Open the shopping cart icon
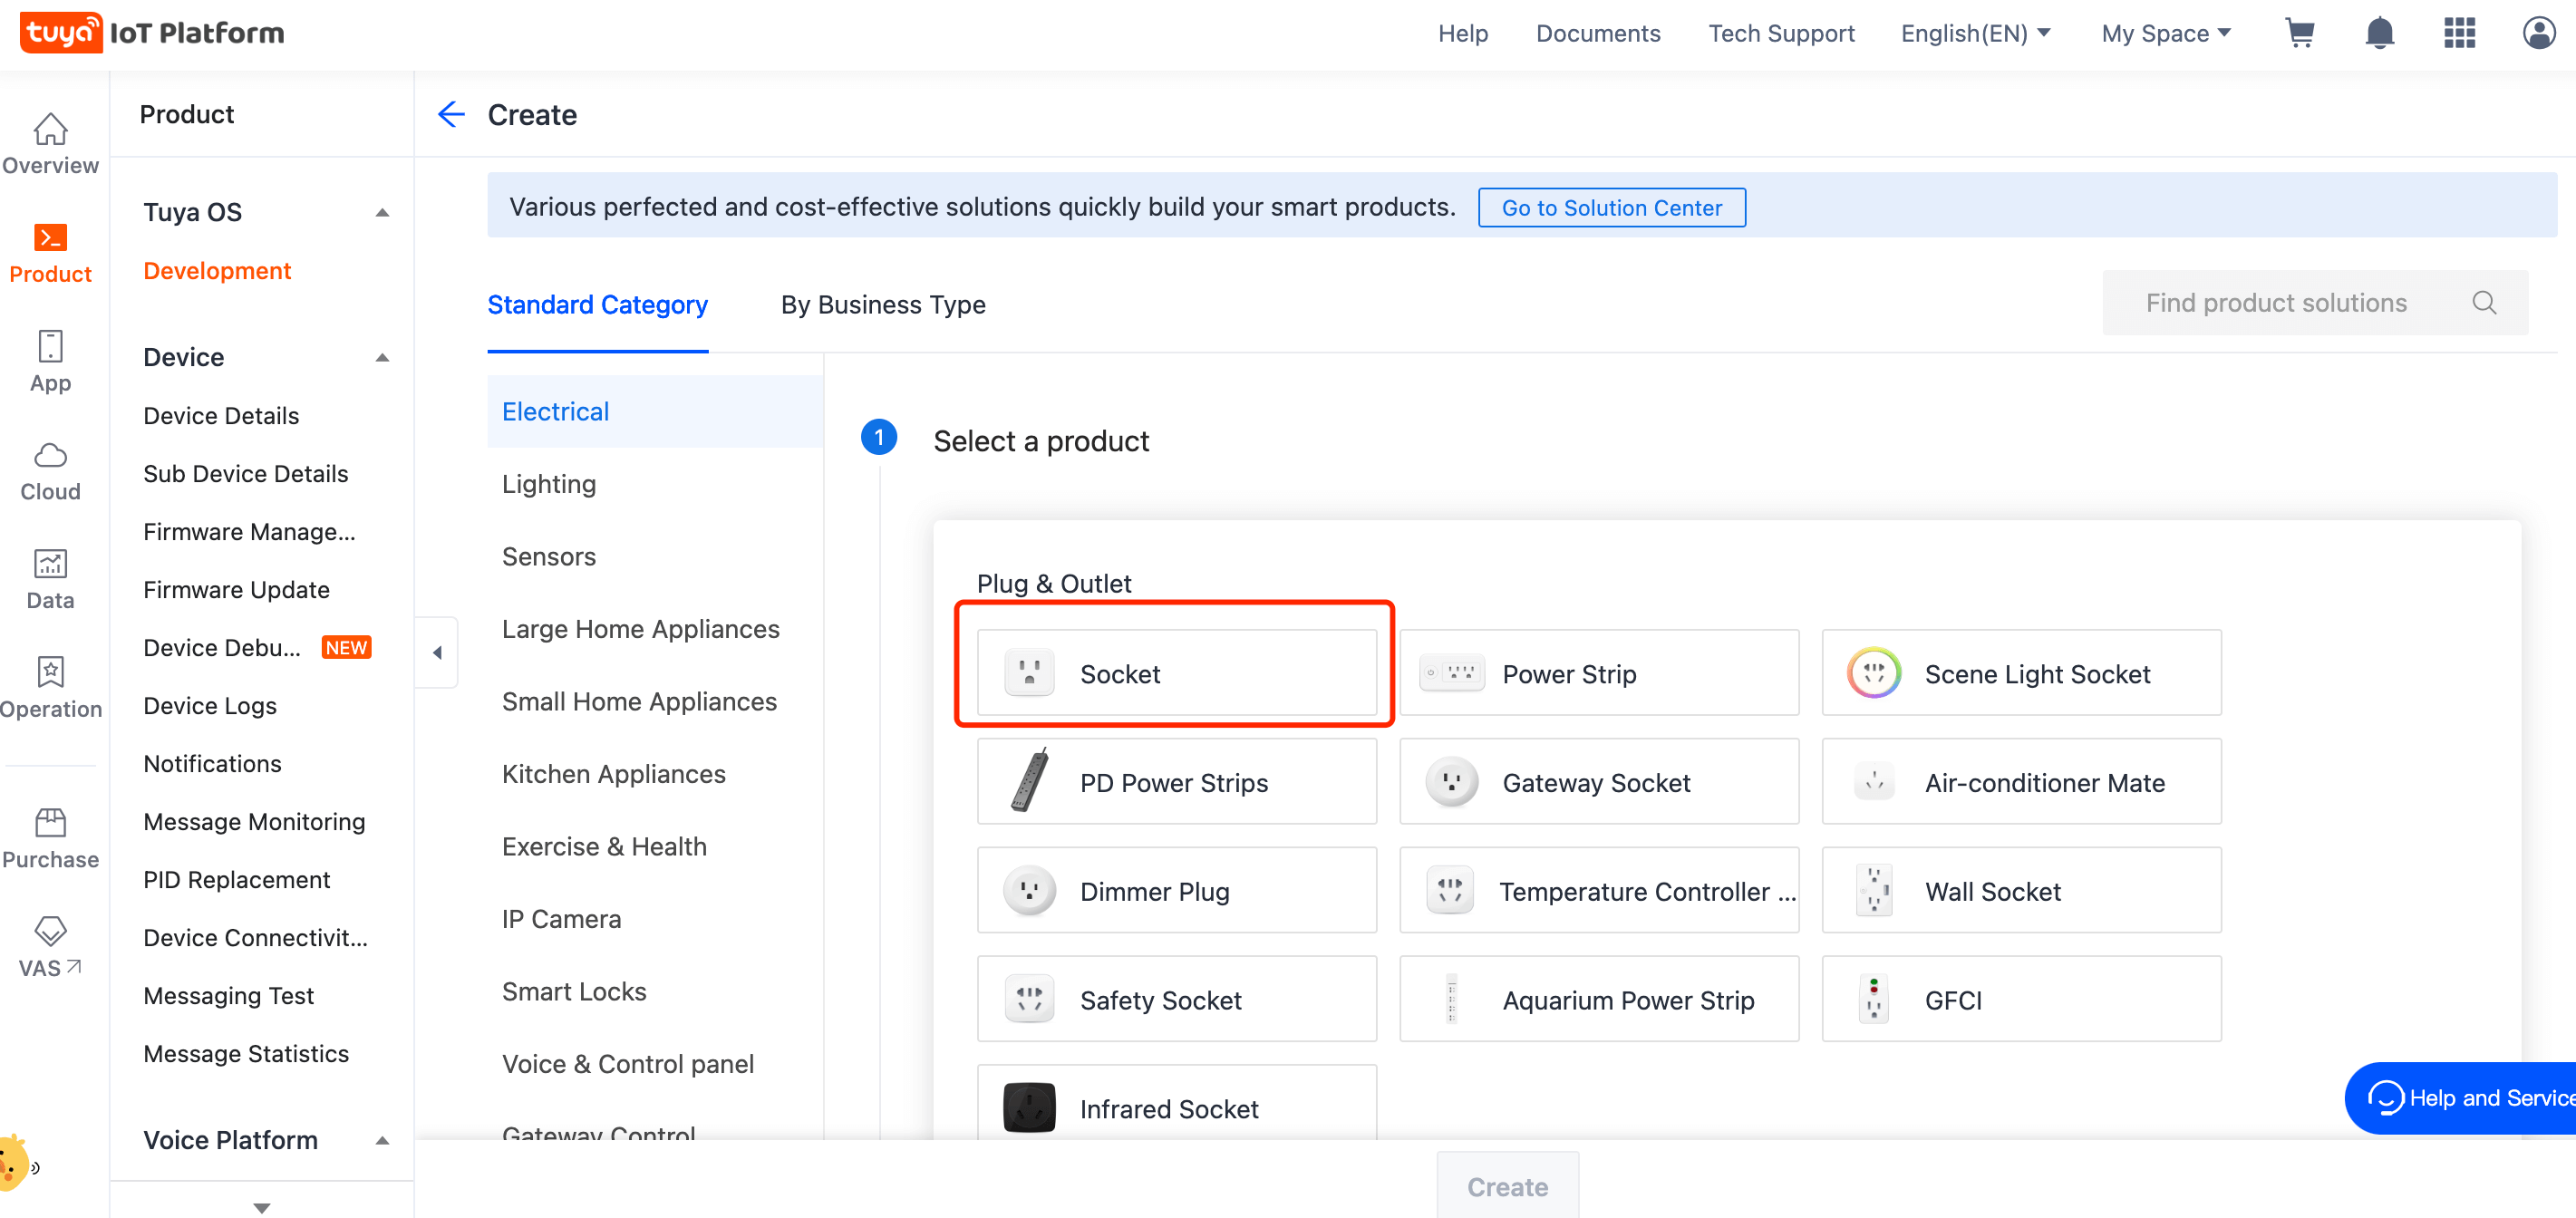 click(x=2299, y=33)
